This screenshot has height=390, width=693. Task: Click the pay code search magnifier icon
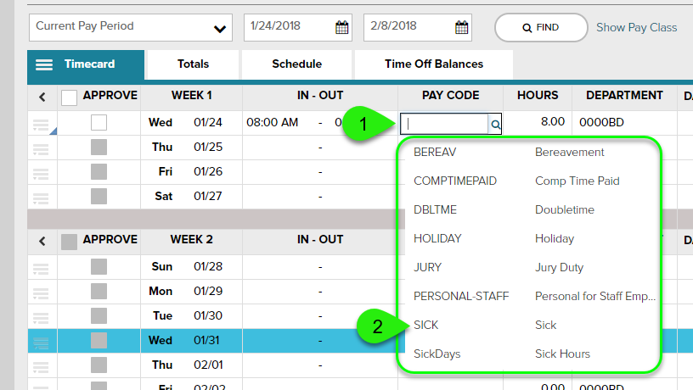(x=495, y=124)
